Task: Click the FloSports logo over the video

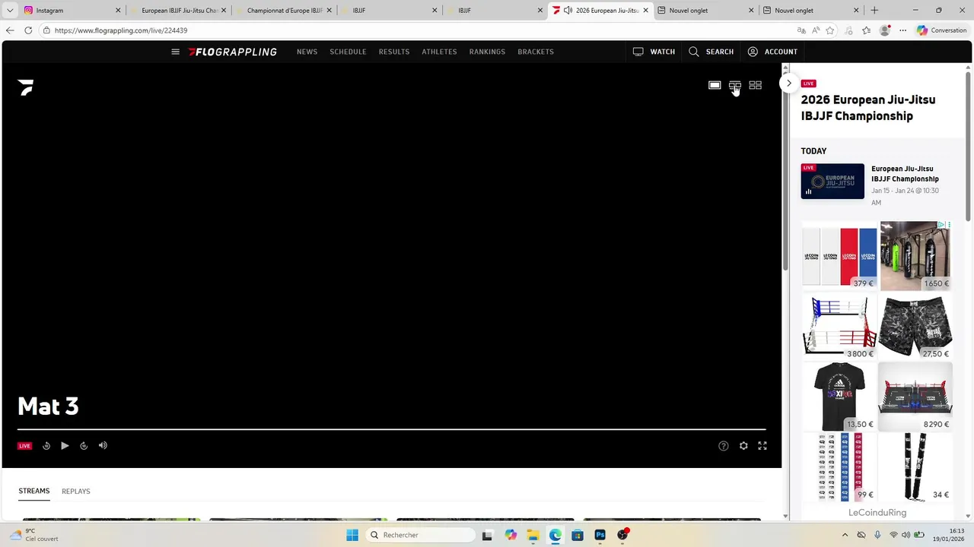Action: 26,87
